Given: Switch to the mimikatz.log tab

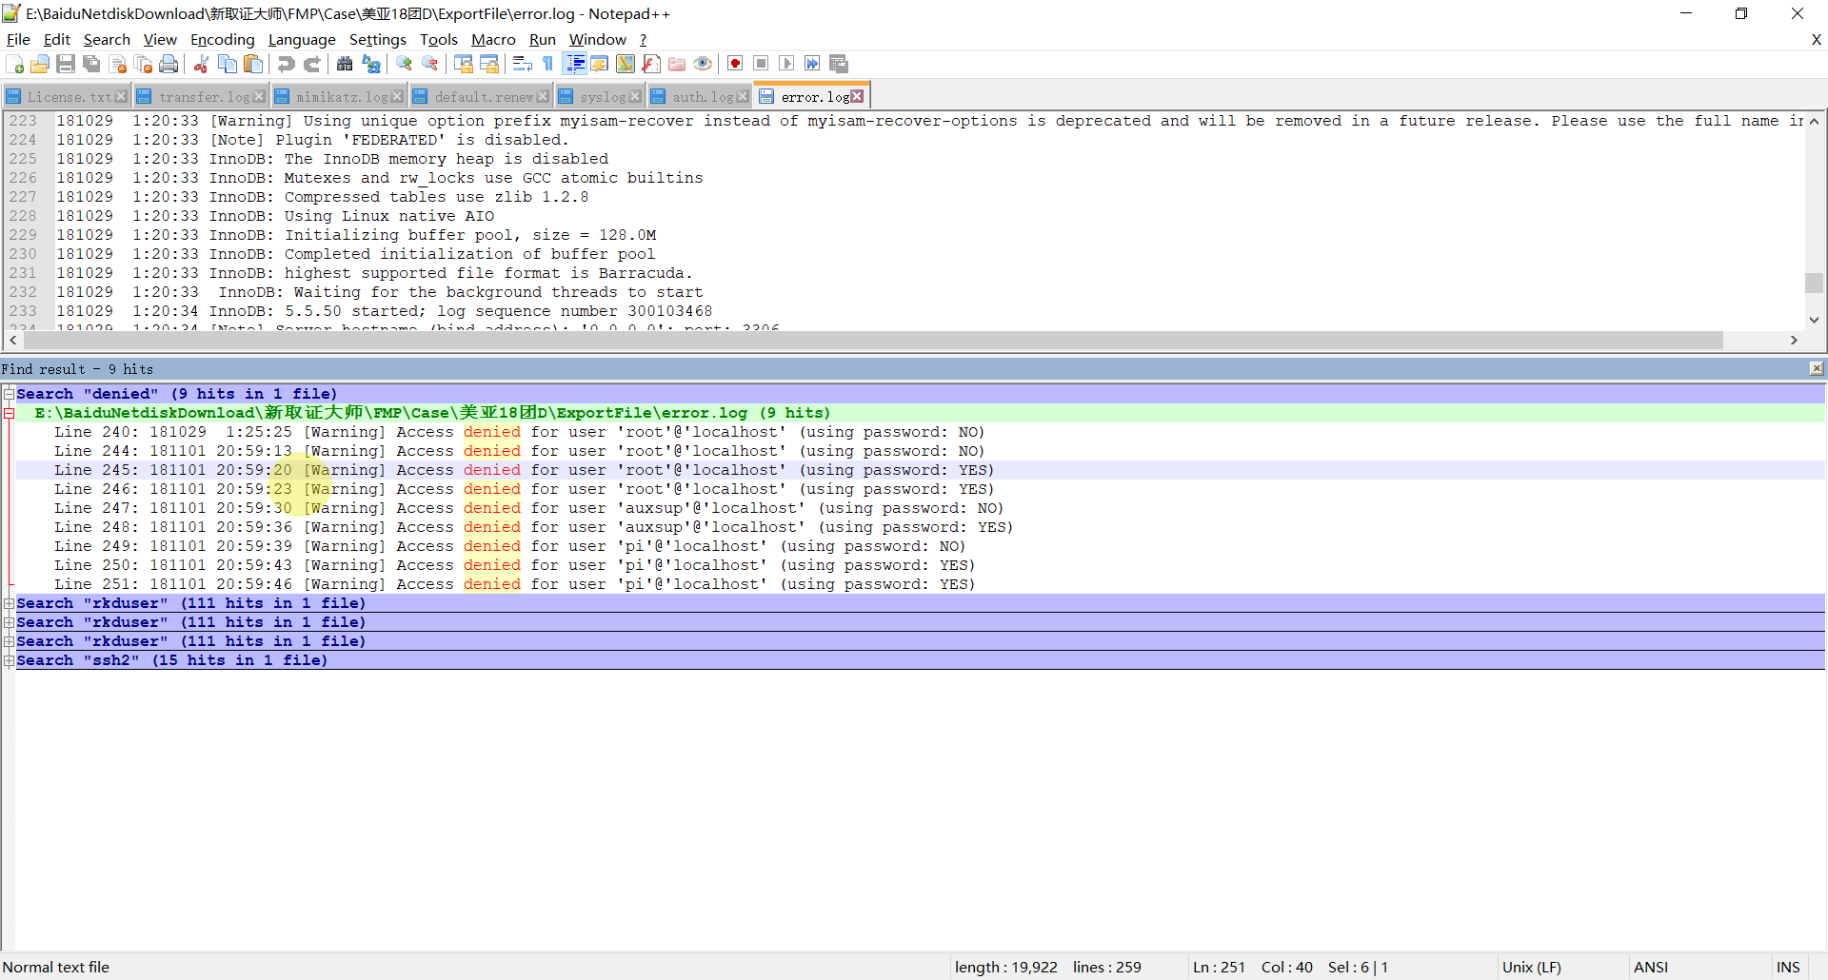Looking at the screenshot, I should point(342,97).
